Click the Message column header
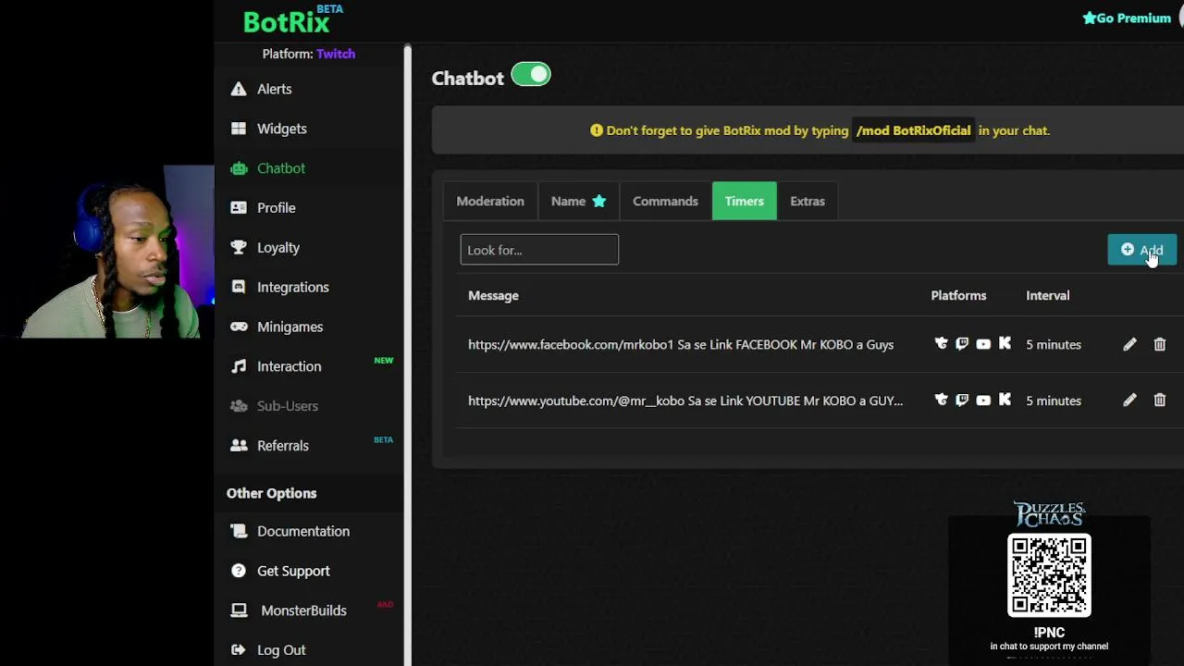This screenshot has width=1184, height=666. (493, 295)
